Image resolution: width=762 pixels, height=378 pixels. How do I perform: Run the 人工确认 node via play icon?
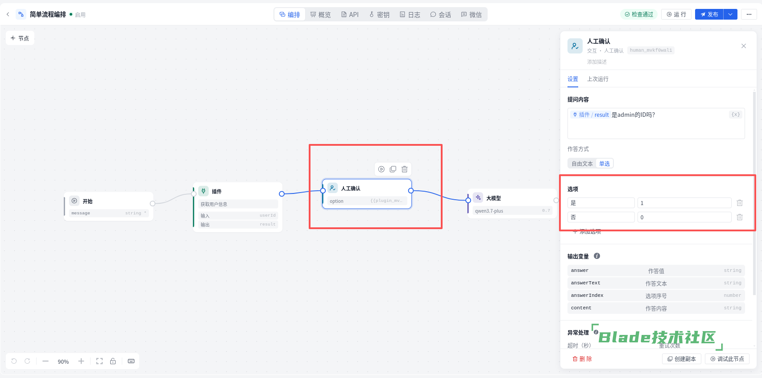click(x=381, y=169)
